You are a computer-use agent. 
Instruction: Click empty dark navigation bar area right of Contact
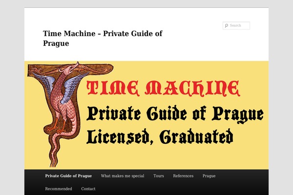coord(195,189)
